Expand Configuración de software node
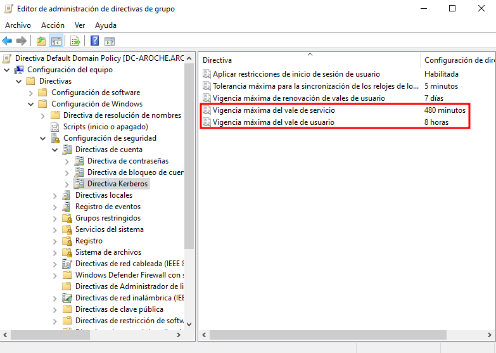The height and width of the screenshot is (353, 496). pos(30,93)
